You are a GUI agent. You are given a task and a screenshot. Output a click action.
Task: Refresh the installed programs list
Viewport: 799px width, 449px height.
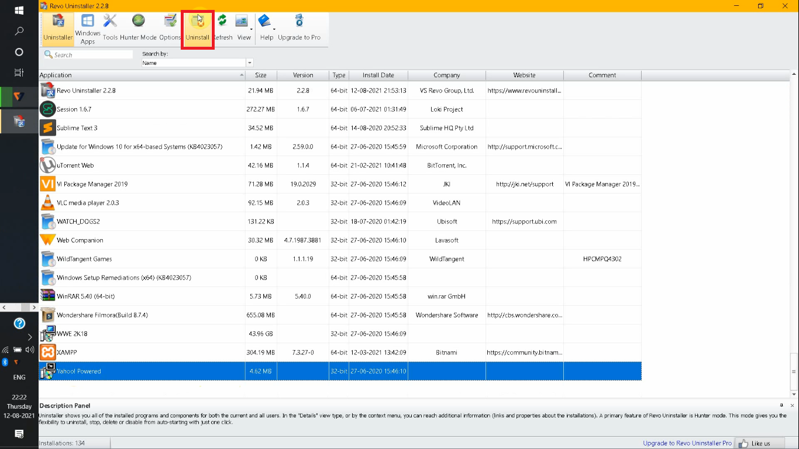(222, 29)
